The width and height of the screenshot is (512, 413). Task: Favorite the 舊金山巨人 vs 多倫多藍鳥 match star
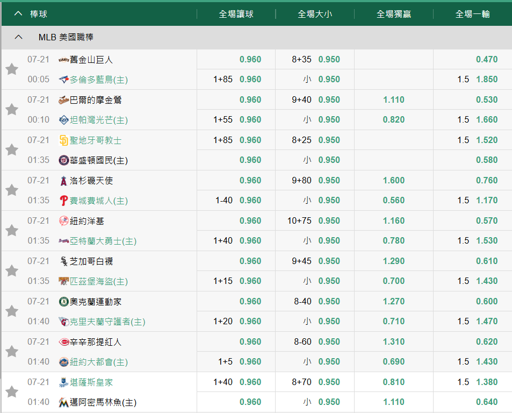tap(12, 69)
